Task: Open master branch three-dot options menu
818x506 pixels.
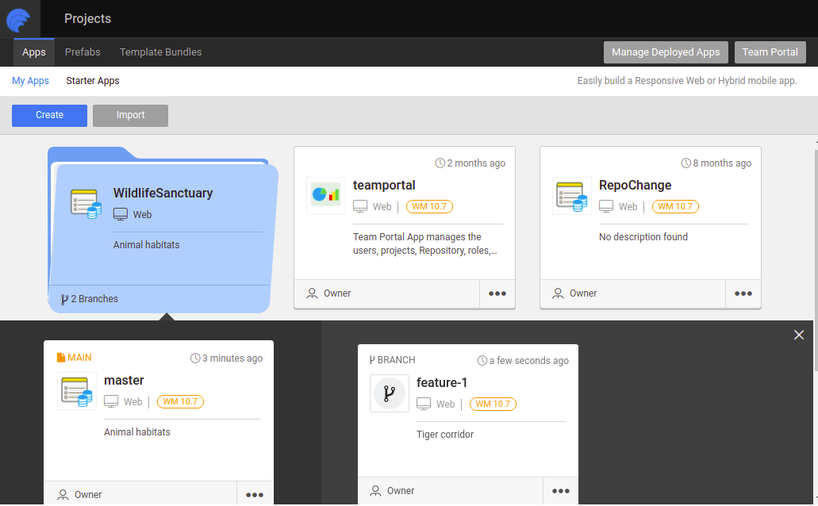Action: [255, 495]
